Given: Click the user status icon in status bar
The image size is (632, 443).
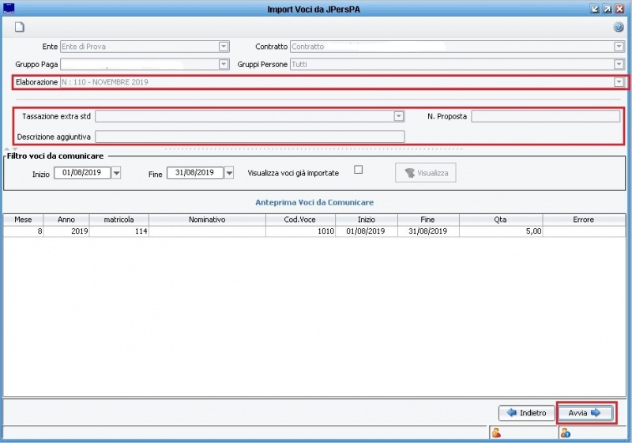Looking at the screenshot, I should point(496,433).
